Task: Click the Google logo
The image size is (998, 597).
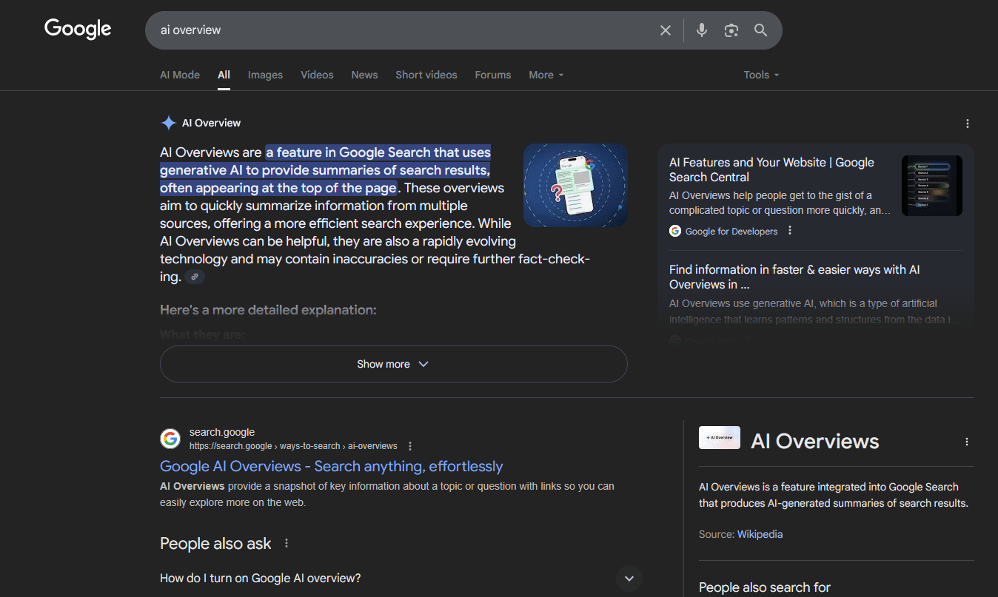Action: click(x=78, y=29)
